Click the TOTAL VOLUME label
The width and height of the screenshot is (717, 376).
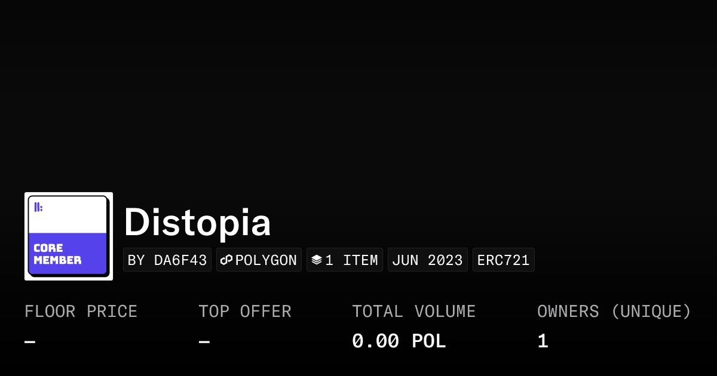click(413, 312)
